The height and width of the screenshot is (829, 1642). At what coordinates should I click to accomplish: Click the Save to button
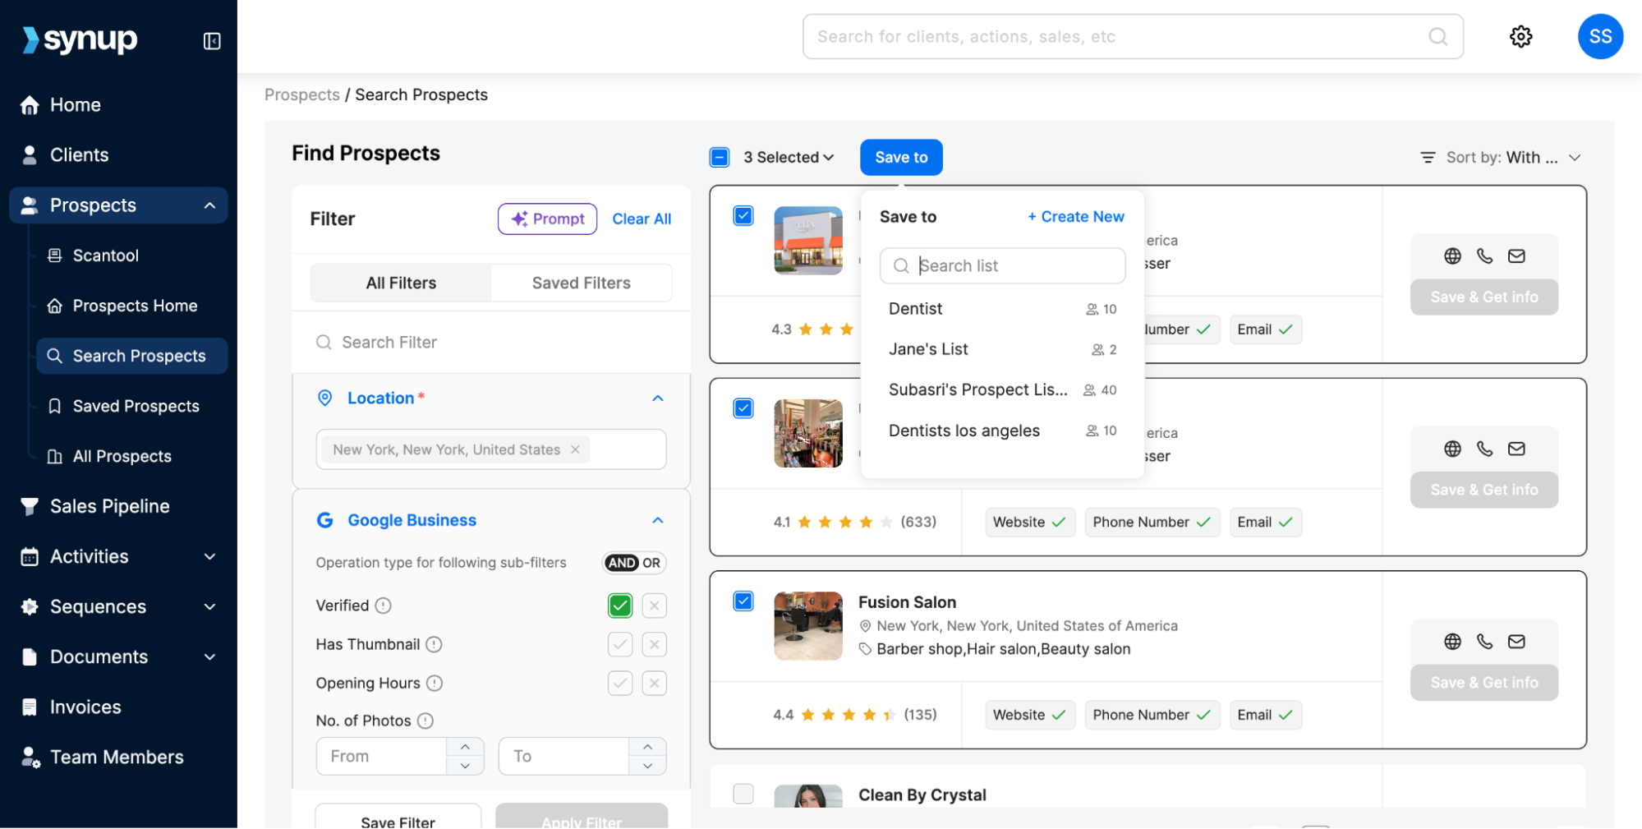[901, 158]
